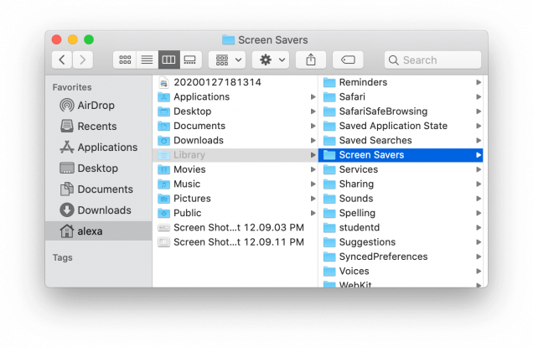
Task: Select the Suggestions folder
Action: pyautogui.click(x=401, y=242)
